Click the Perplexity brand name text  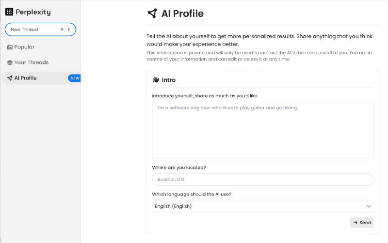[33, 12]
